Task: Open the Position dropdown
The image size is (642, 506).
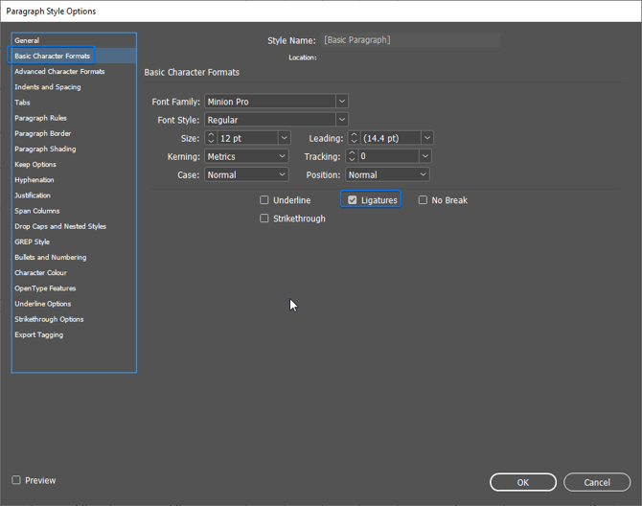Action: (x=423, y=175)
